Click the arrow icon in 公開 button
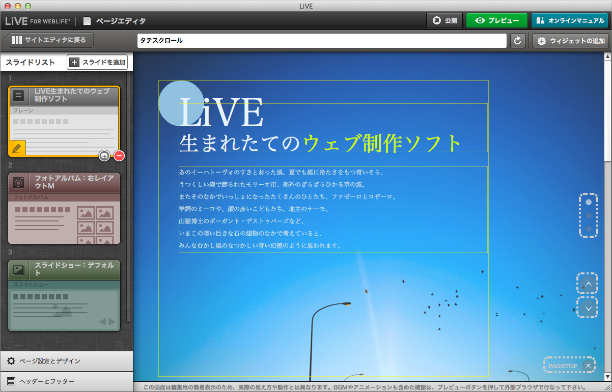The width and height of the screenshot is (612, 392). [436, 21]
